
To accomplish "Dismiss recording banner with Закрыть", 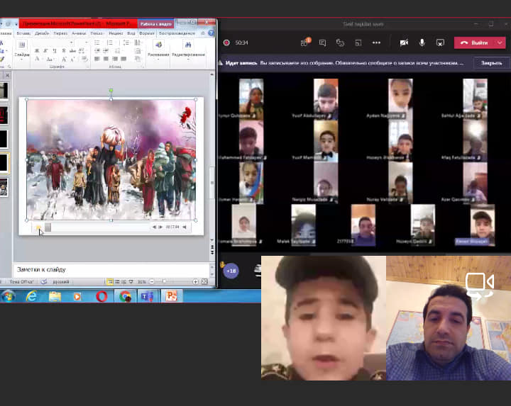I will tap(491, 63).
